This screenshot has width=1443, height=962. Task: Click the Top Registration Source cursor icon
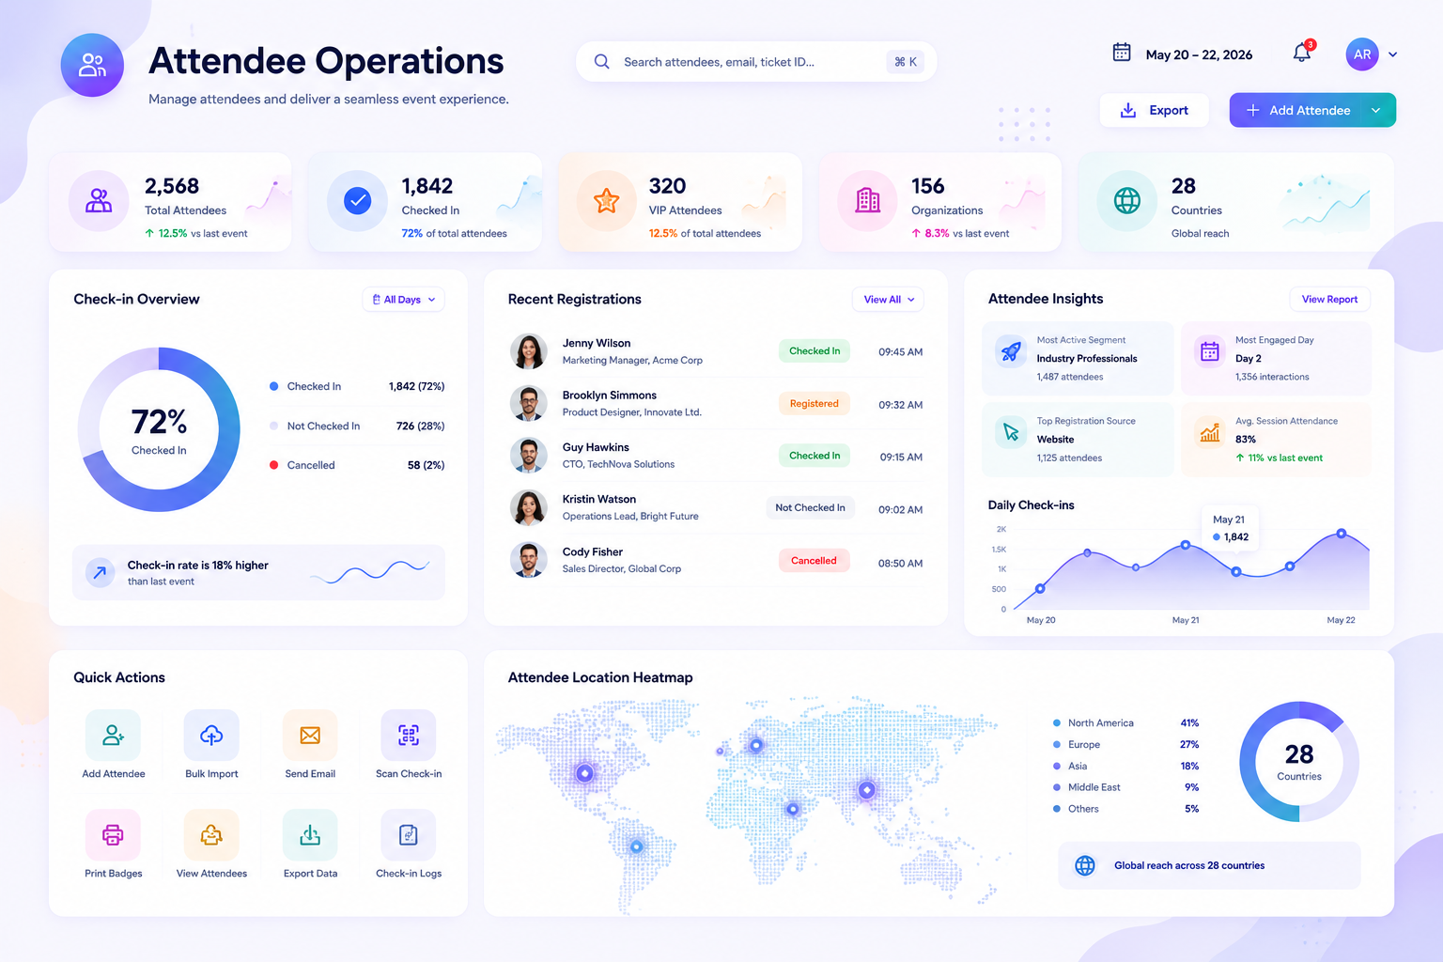(x=1011, y=432)
